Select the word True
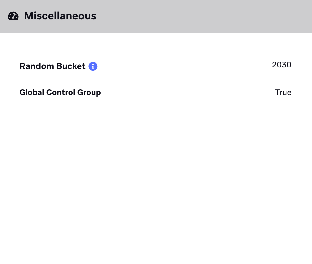Image resolution: width=312 pixels, height=264 pixels. click(x=283, y=93)
